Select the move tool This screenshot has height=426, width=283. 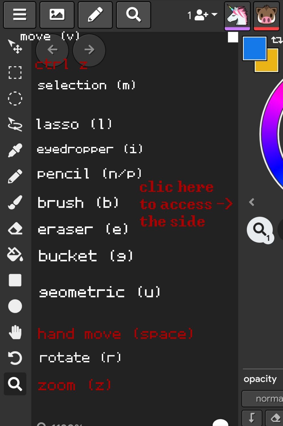(x=15, y=46)
